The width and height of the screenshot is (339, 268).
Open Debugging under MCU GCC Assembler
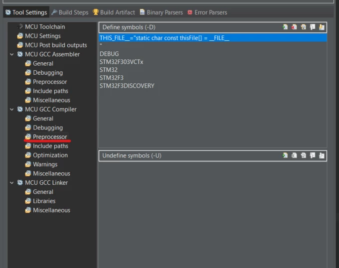47,73
